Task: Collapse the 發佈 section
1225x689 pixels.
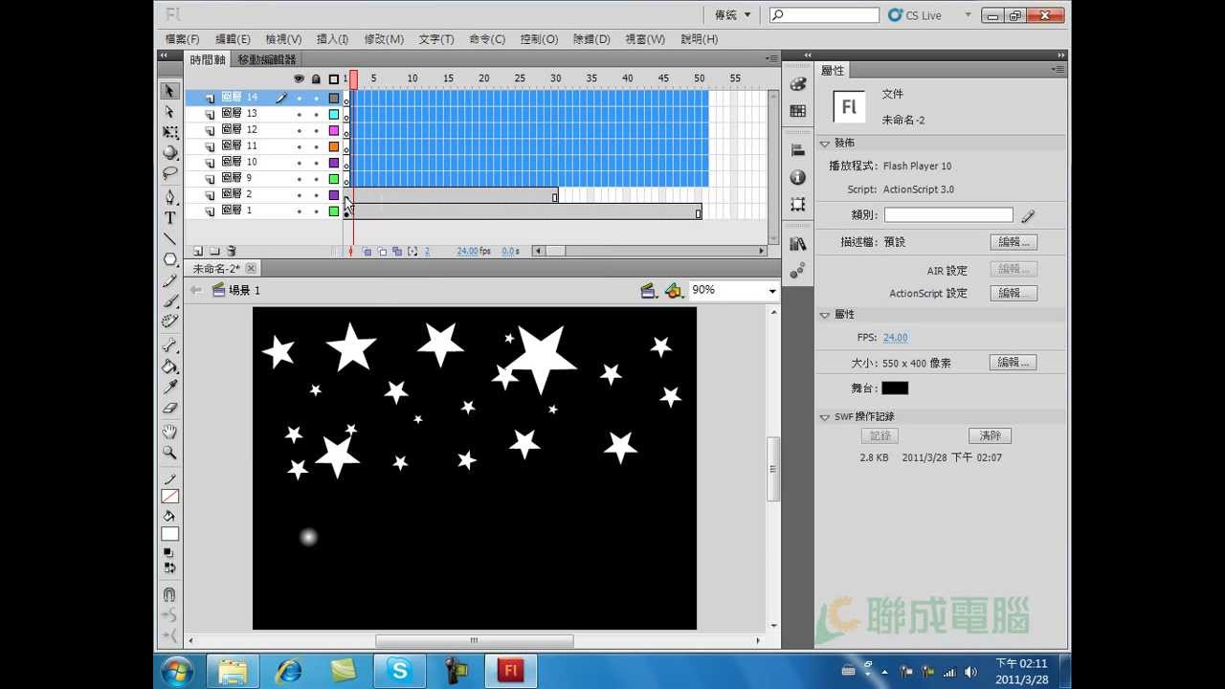Action: click(x=825, y=144)
